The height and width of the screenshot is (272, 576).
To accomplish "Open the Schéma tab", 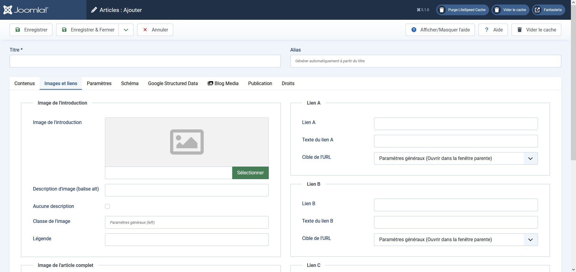I will coord(130,84).
